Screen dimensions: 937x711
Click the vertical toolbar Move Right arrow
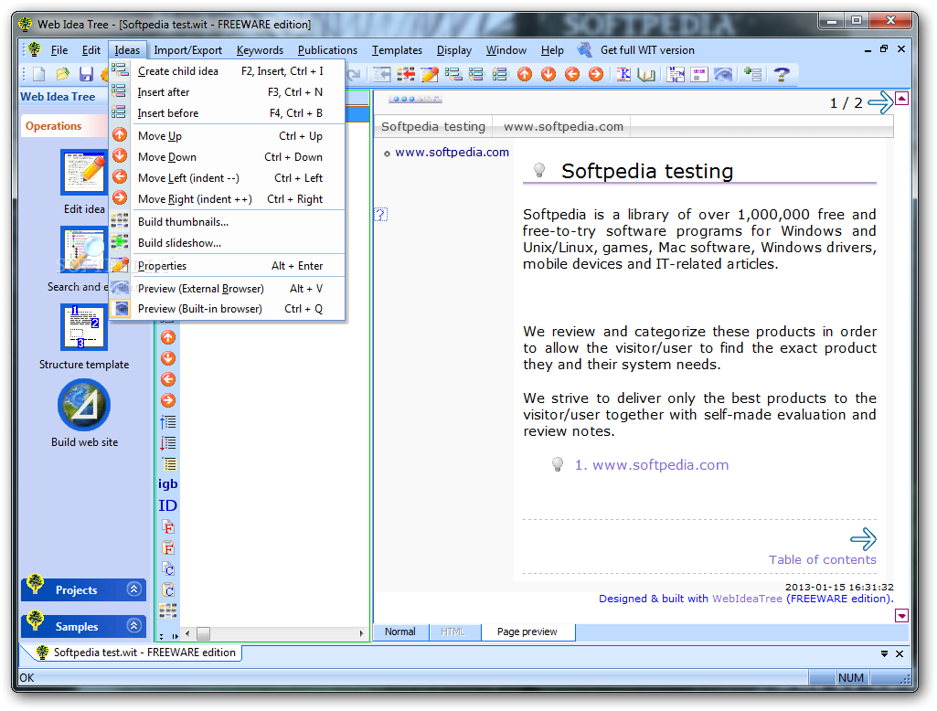168,400
